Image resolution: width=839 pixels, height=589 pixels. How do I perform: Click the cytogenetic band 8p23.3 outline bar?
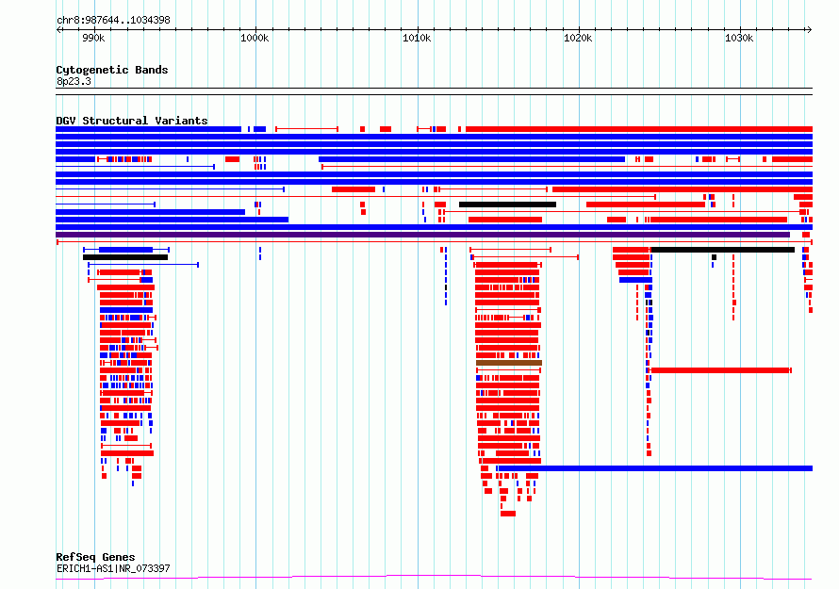tap(434, 91)
